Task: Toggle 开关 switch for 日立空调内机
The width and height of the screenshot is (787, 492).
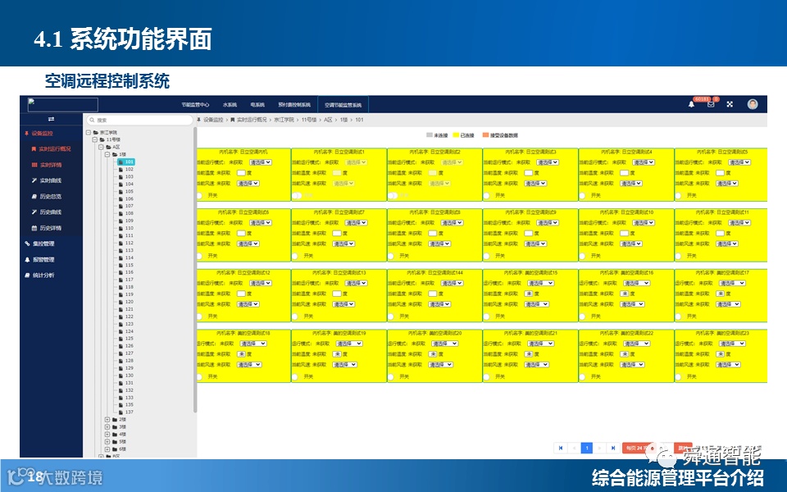Action: [200, 195]
